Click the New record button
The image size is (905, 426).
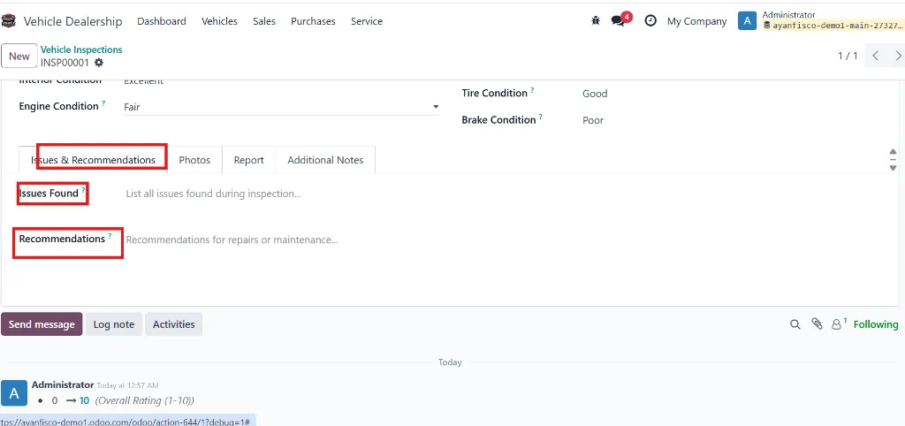point(19,56)
